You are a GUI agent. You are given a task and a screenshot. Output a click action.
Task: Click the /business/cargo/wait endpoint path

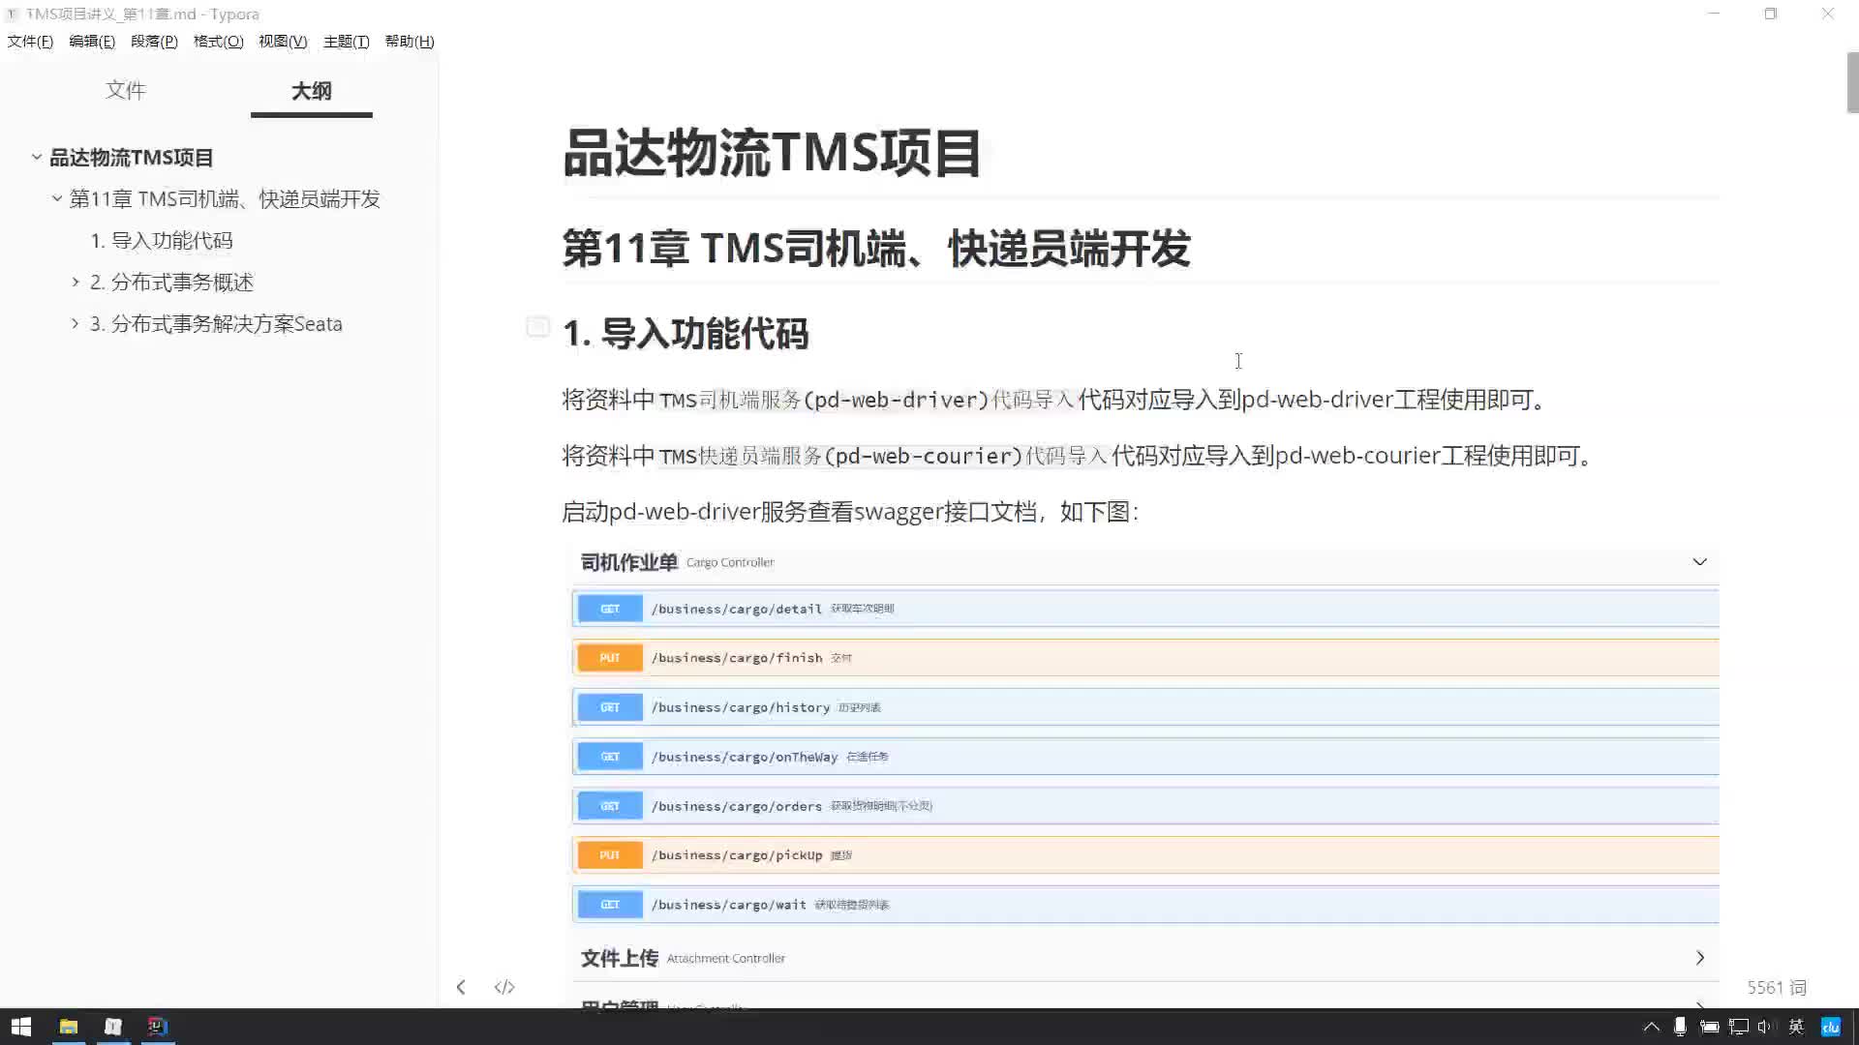(728, 905)
